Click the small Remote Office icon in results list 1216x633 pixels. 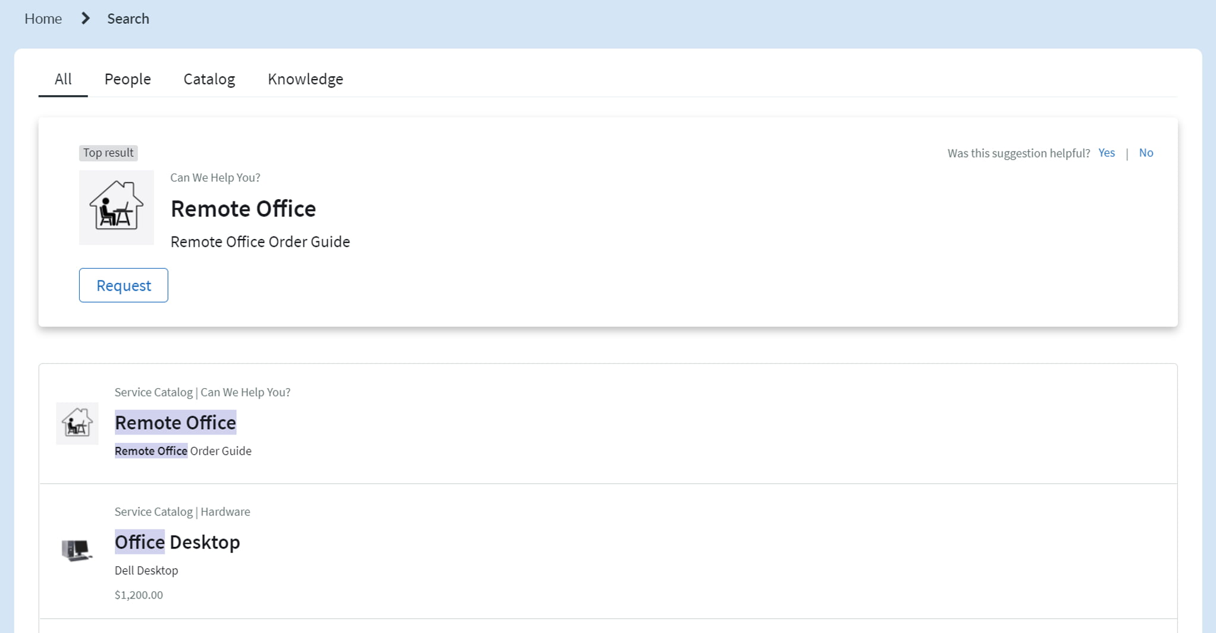point(77,423)
